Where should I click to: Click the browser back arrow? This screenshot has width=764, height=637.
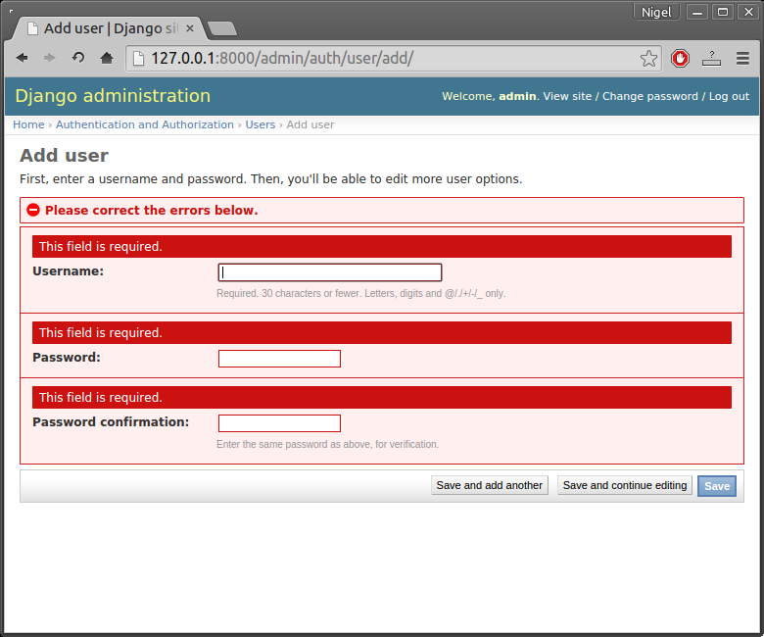(22, 58)
